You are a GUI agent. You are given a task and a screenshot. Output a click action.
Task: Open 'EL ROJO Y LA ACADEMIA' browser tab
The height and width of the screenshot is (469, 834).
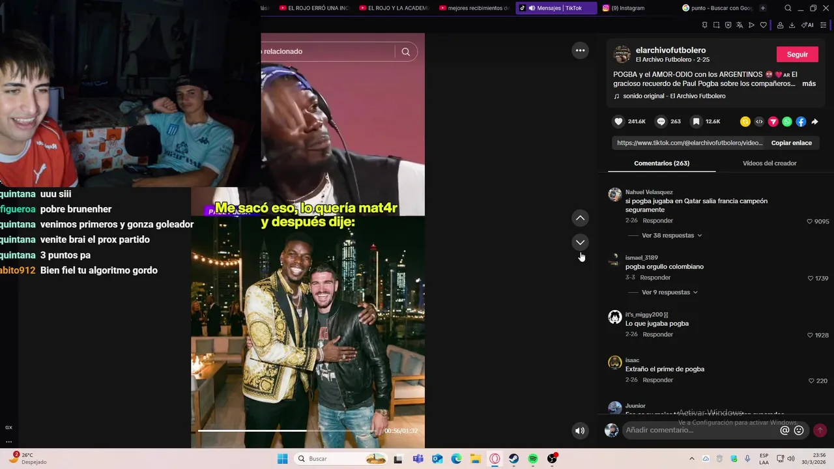394,8
